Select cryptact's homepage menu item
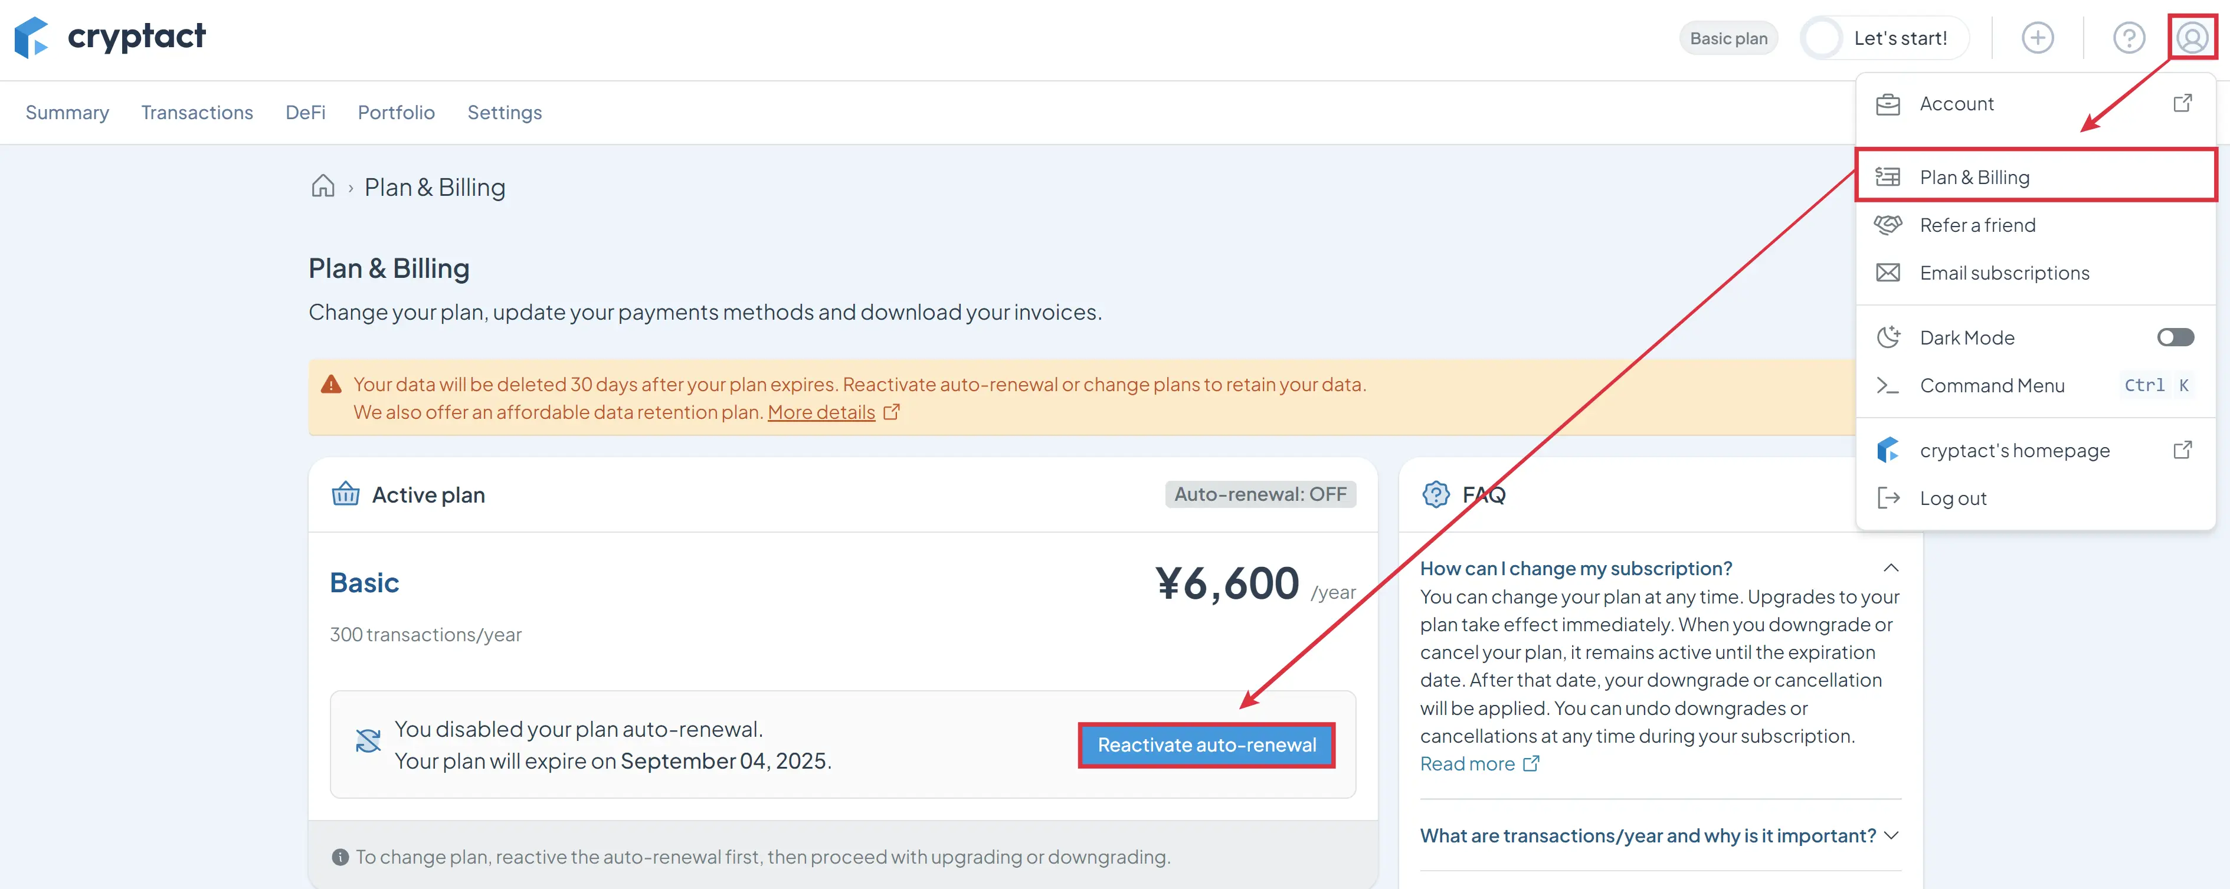 (2035, 450)
